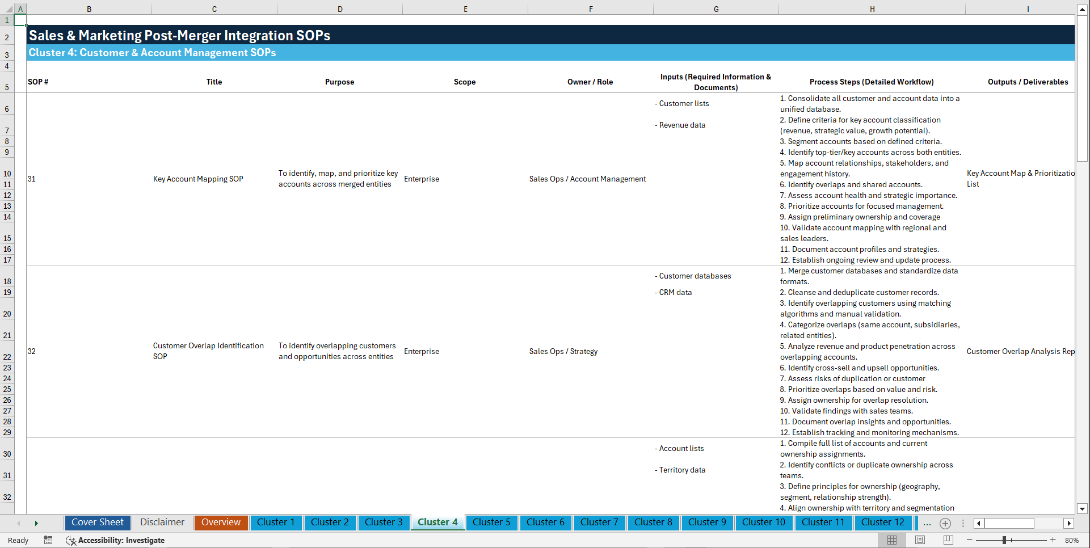The image size is (1090, 548).
Task: Open the Disclaimer sheet
Action: coord(162,522)
